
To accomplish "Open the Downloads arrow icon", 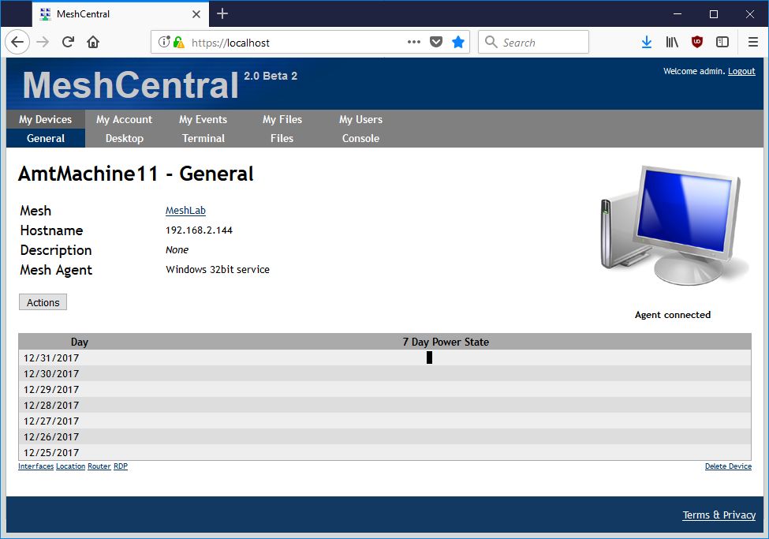I will tap(647, 43).
